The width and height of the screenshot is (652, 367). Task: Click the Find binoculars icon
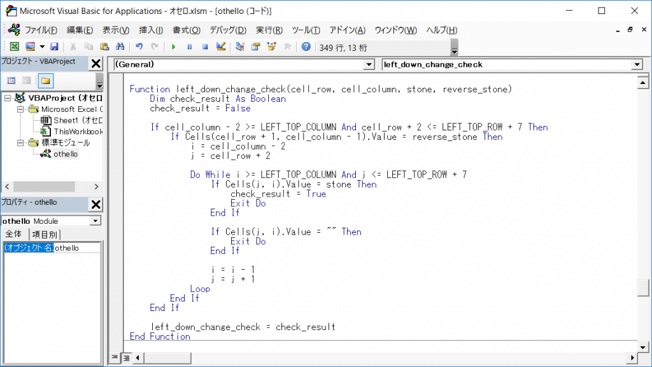pyautogui.click(x=120, y=46)
